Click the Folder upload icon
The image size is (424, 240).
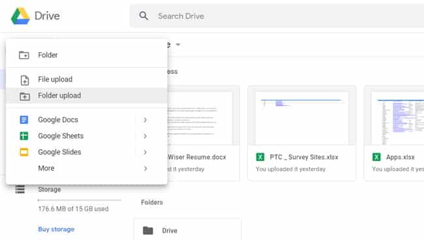click(25, 97)
